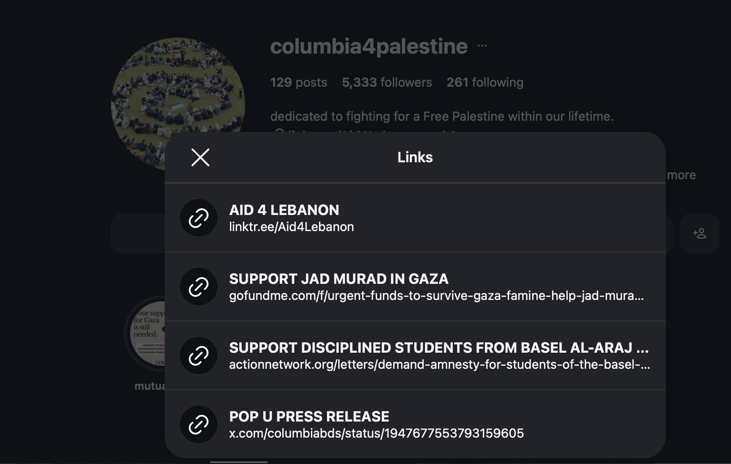Open the gofundme.com famine fundraiser URL
This screenshot has height=464, width=731.
click(436, 296)
